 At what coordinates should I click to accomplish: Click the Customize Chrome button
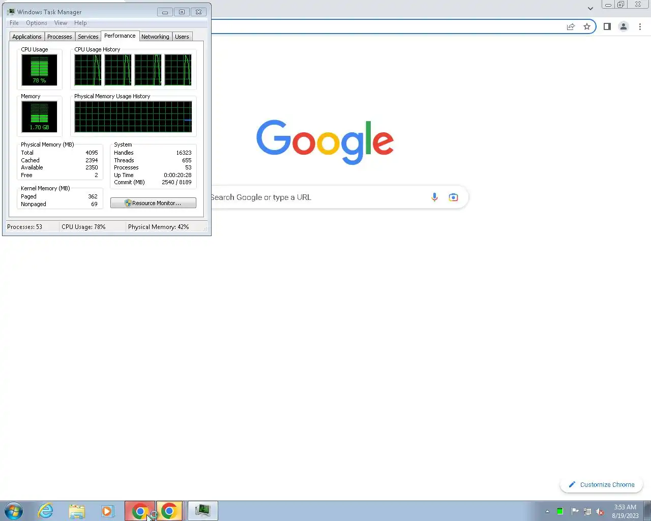[x=602, y=484]
